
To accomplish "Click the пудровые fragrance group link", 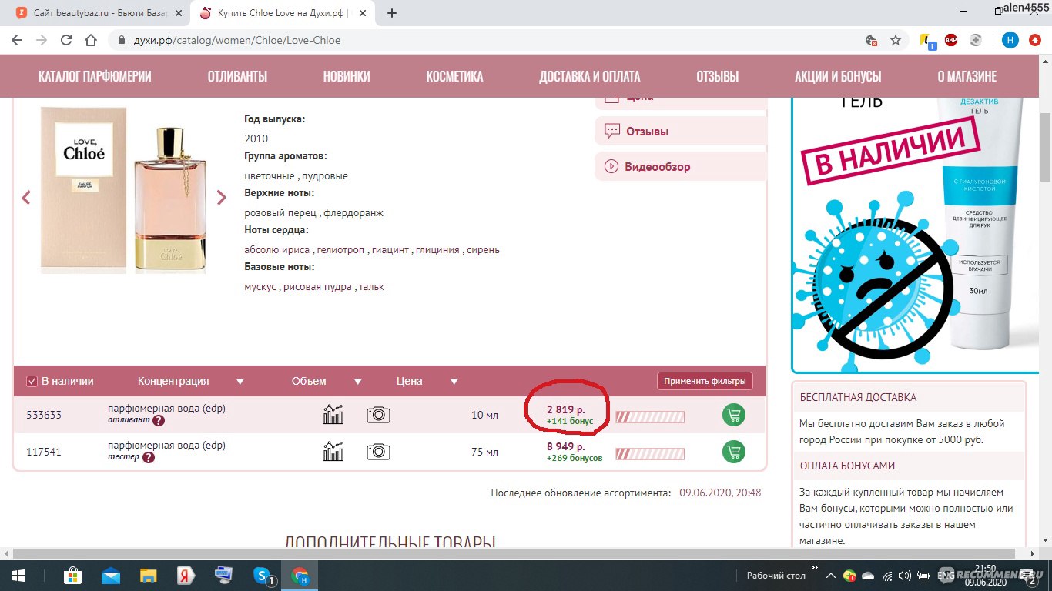I will tap(324, 175).
